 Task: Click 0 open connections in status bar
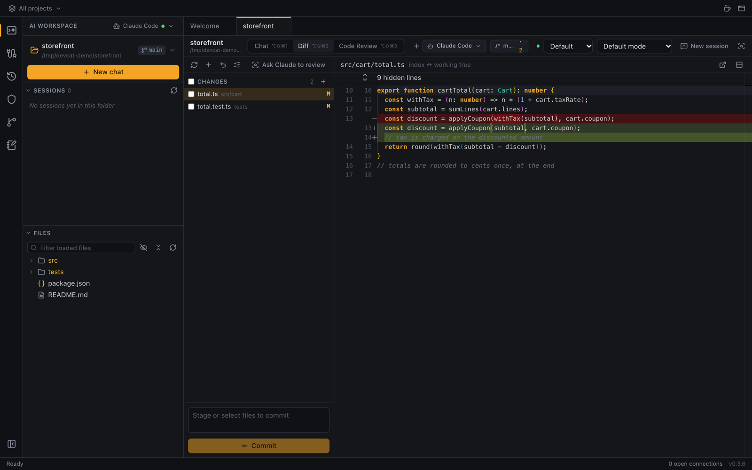coord(695,464)
